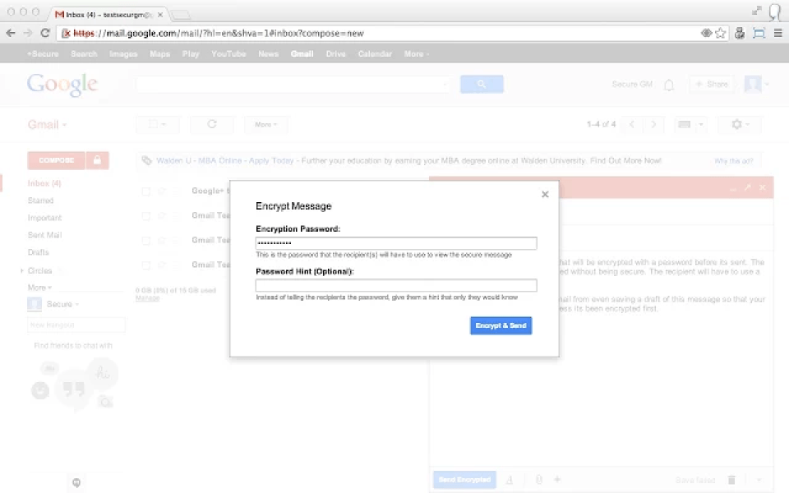Tick the checkbox for the Google+ email

[x=146, y=191]
